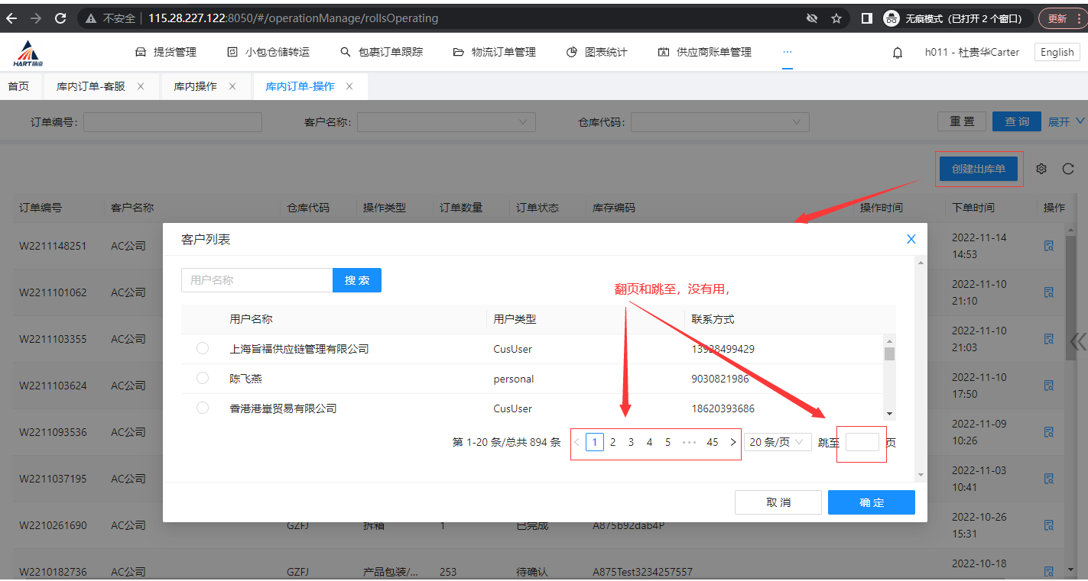Open the detail icon for order W2211148251
The image size is (1088, 581).
[1049, 246]
